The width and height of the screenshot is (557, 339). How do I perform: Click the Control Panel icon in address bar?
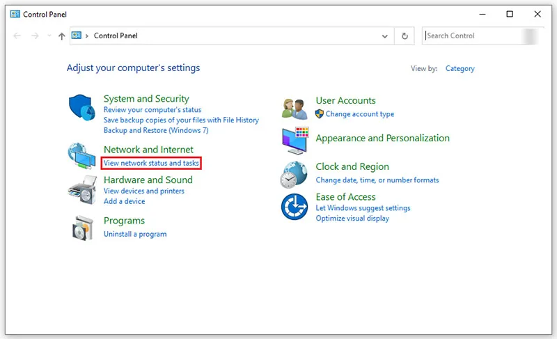point(77,36)
